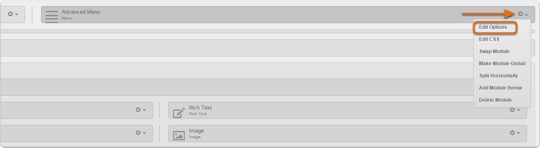Open the gear dropdown for Rich Text module
The image size is (540, 148).
[515, 110]
